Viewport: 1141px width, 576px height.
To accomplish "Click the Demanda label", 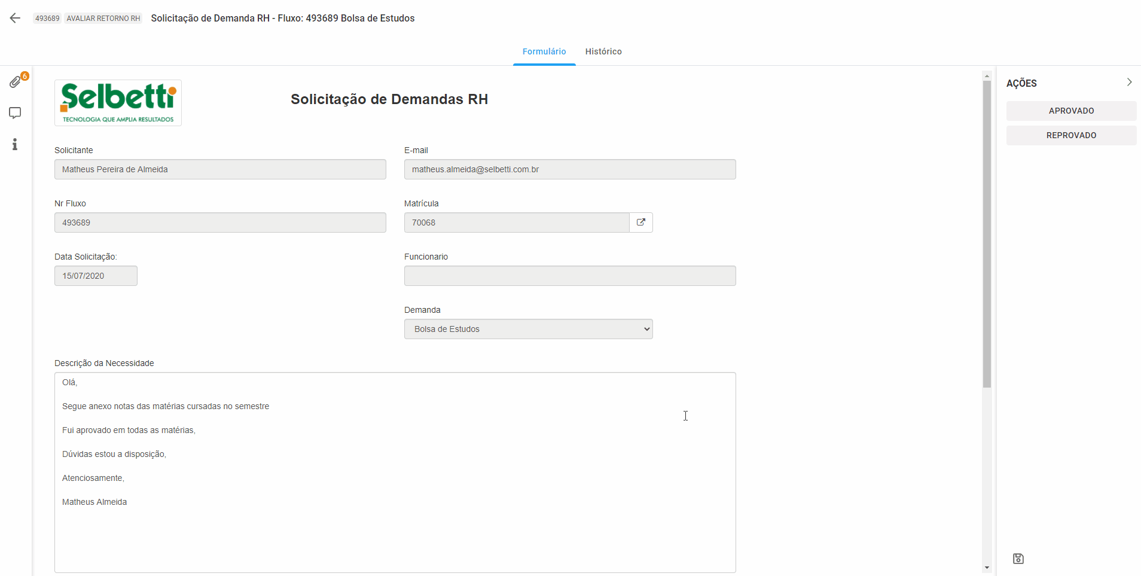I will (422, 310).
